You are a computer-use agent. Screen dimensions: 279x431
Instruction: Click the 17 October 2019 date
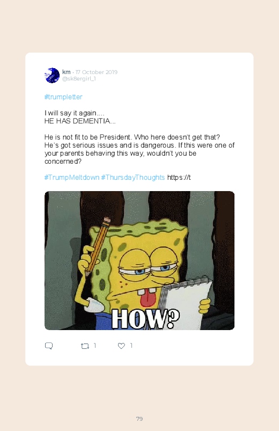click(x=97, y=72)
